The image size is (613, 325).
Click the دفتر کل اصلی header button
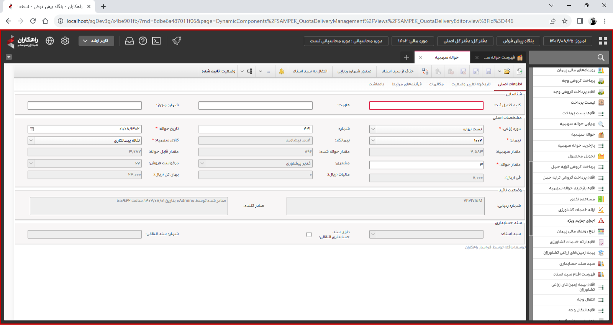[x=465, y=41]
